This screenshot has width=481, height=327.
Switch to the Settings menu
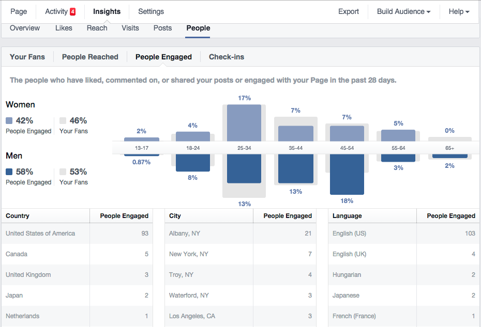[x=151, y=11]
